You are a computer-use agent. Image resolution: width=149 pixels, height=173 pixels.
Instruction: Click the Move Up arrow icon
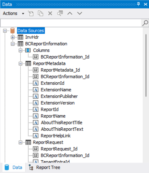(x=70, y=13)
